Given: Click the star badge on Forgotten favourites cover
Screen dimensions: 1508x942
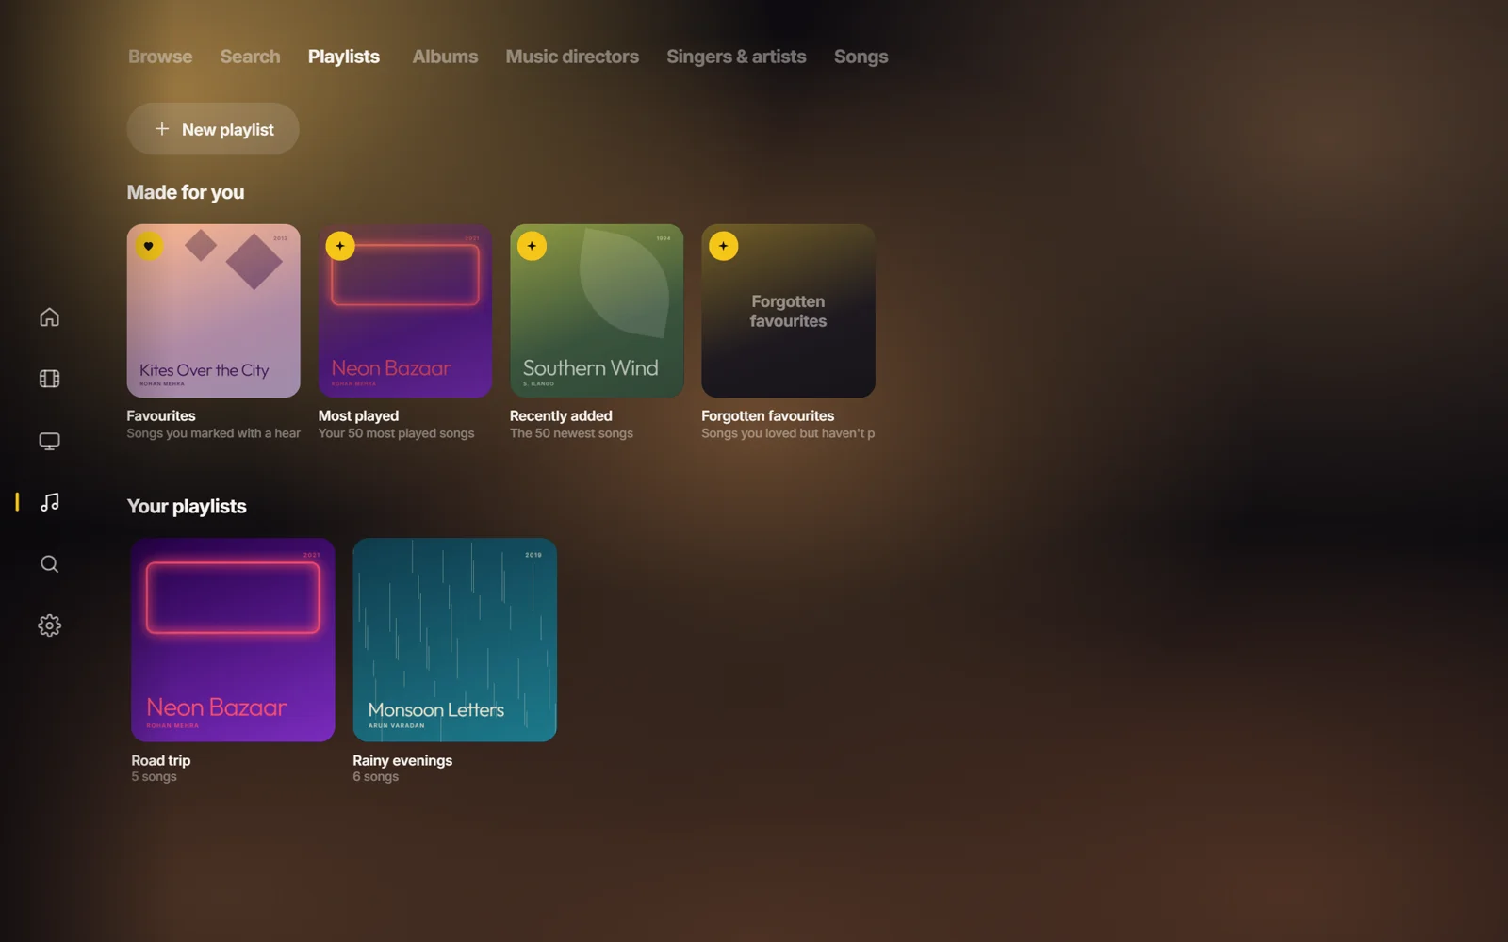Looking at the screenshot, I should click(723, 246).
